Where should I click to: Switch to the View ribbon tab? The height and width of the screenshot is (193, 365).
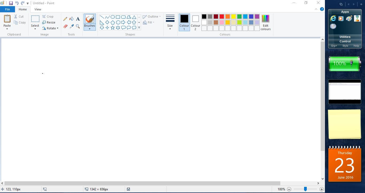tap(38, 9)
